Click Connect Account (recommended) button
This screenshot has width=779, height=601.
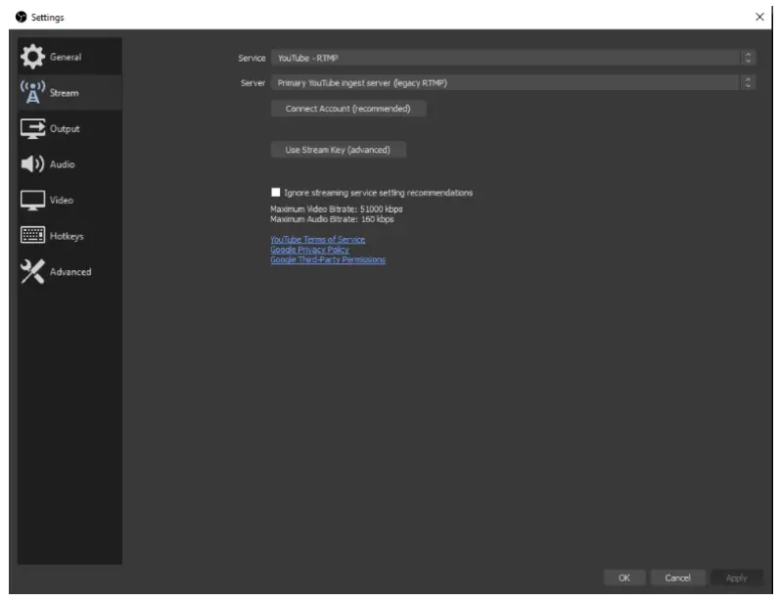(x=348, y=109)
